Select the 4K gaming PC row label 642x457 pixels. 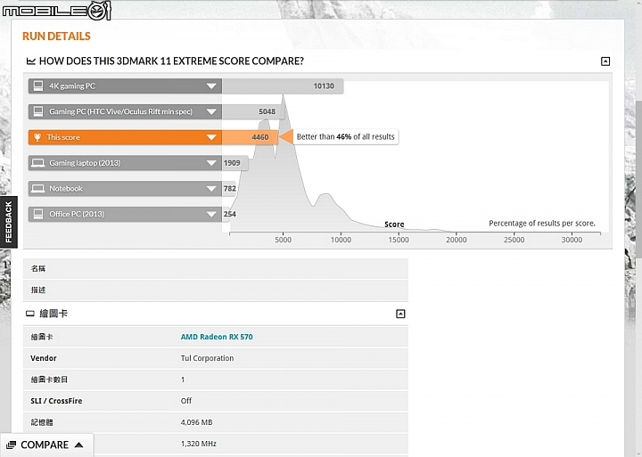point(72,86)
